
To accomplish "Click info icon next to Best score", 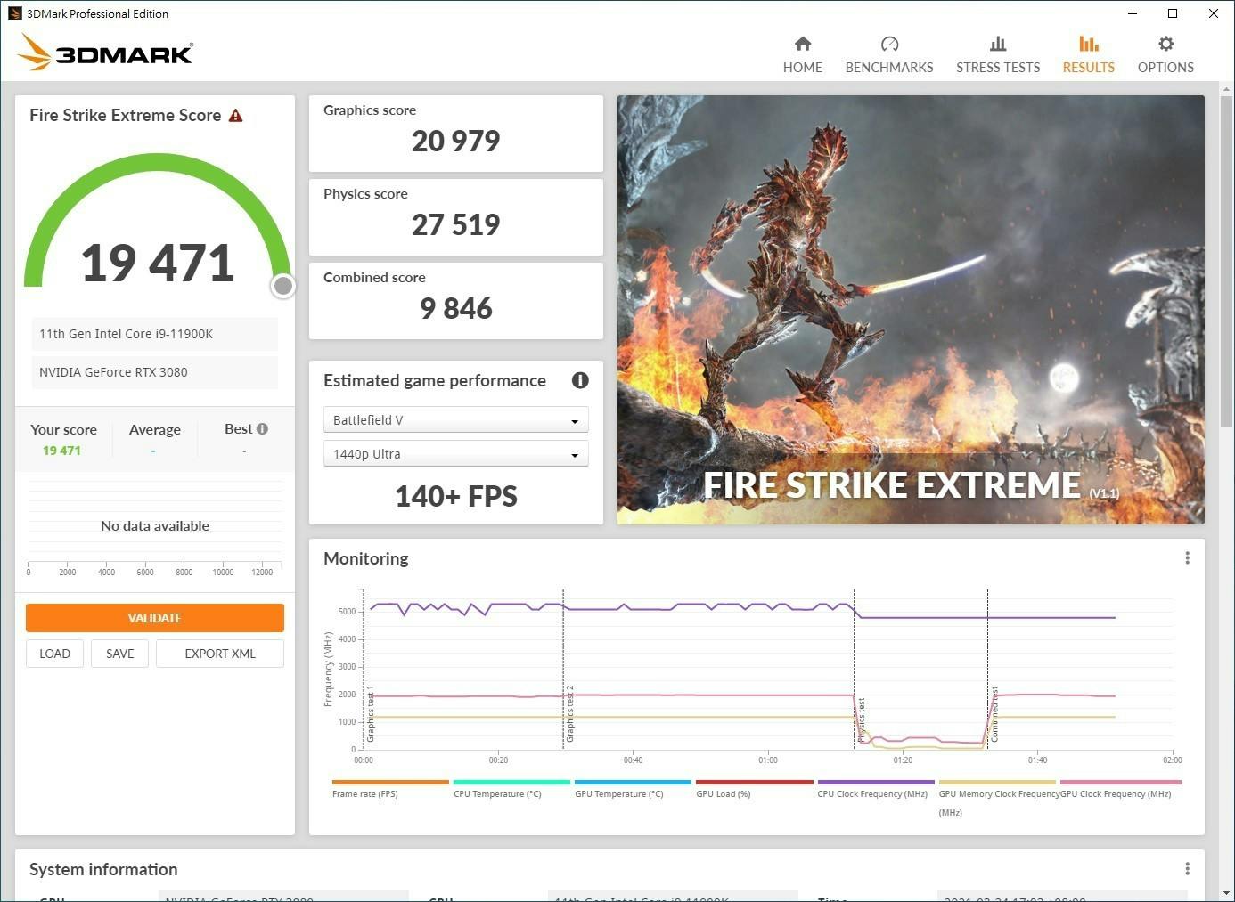I will pos(262,429).
